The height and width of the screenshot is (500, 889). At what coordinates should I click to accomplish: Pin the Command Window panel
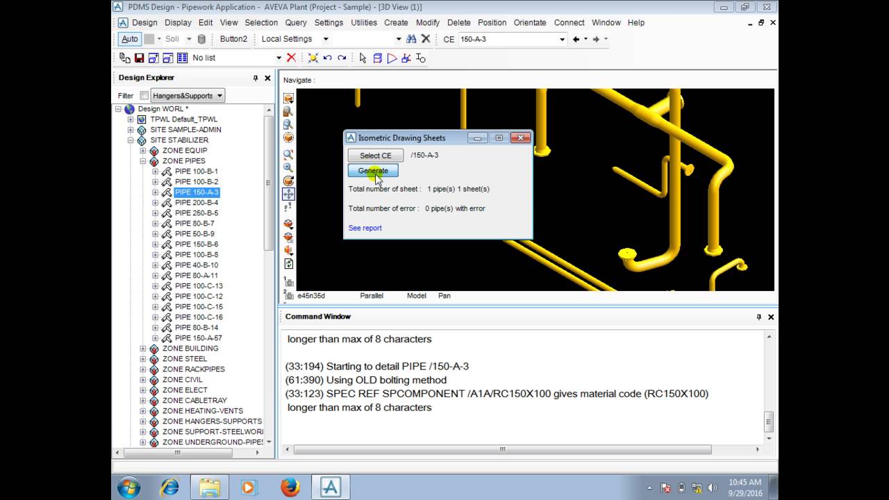coord(758,317)
